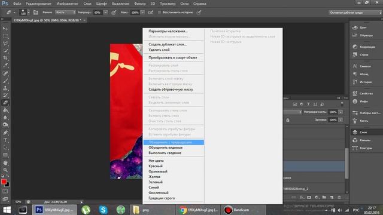Open layer Заливка 100% dropdown
383x215 pixels.
(341, 120)
